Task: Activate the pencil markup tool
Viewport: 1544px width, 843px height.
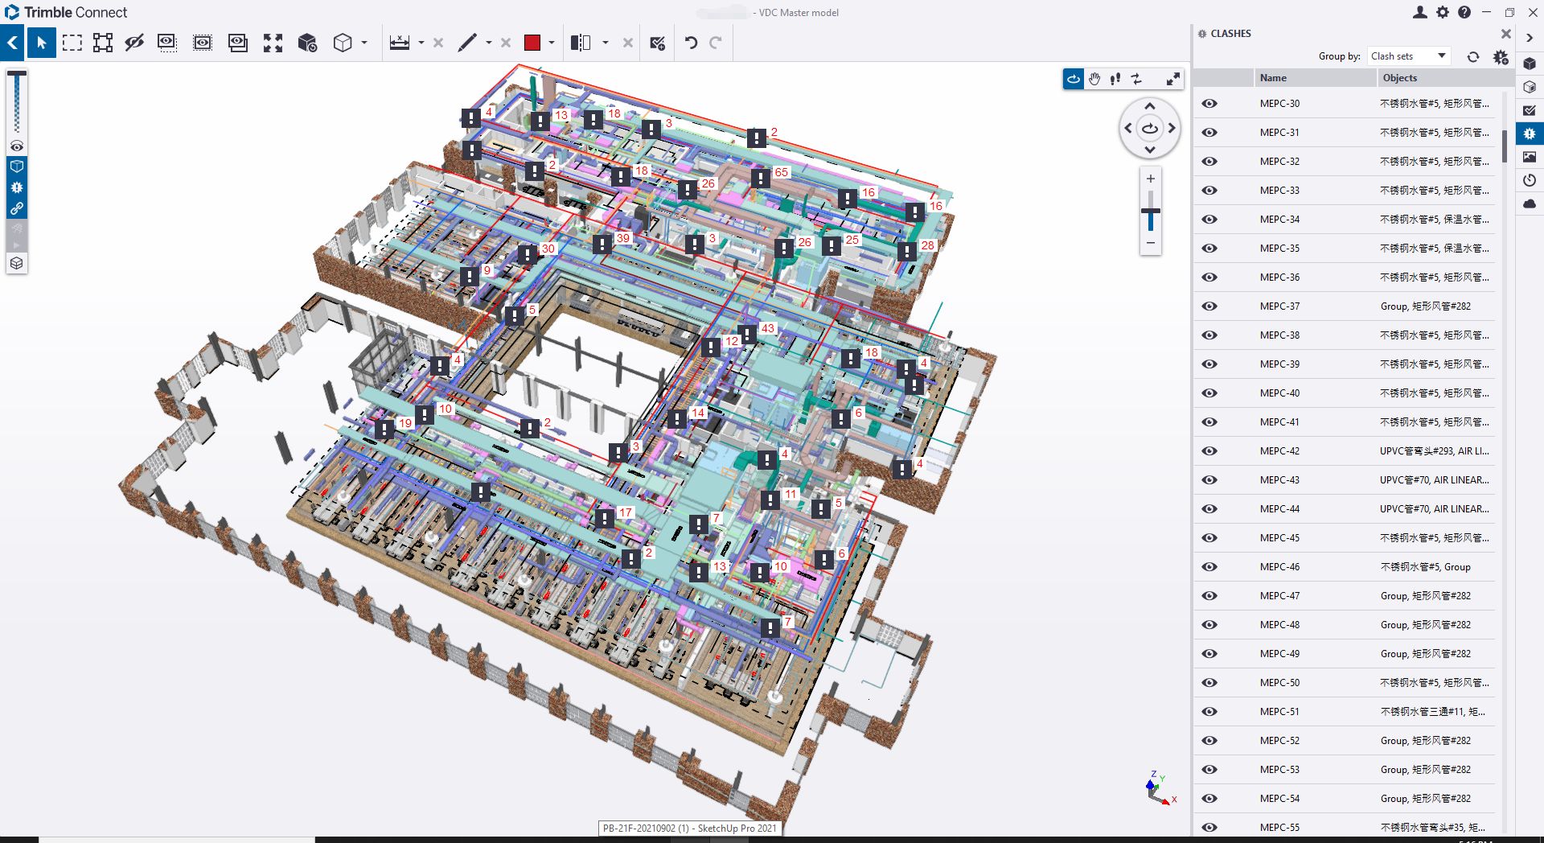Action: pyautogui.click(x=467, y=43)
